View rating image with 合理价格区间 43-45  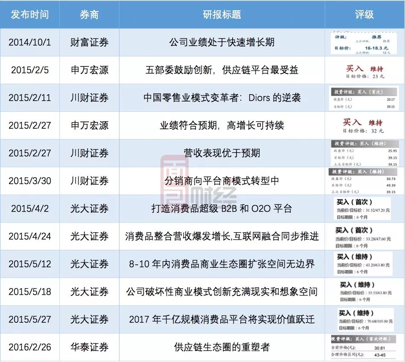(x=364, y=348)
